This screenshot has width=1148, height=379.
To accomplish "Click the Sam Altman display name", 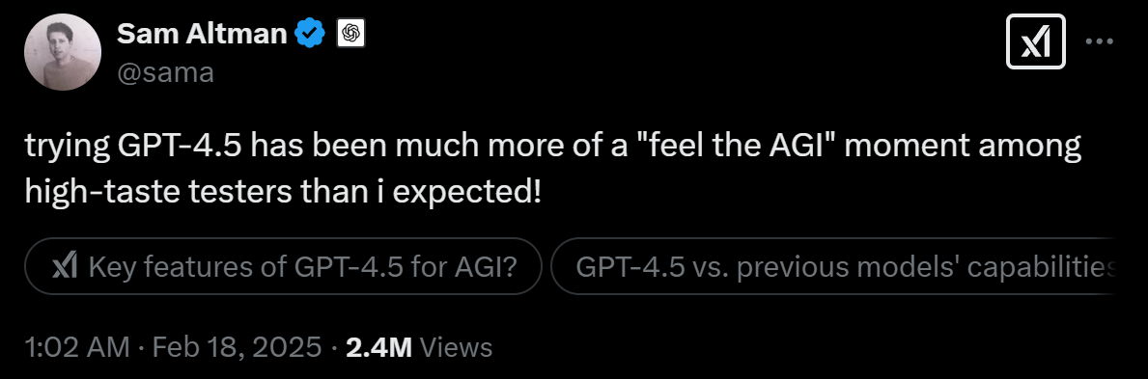I will point(202,33).
